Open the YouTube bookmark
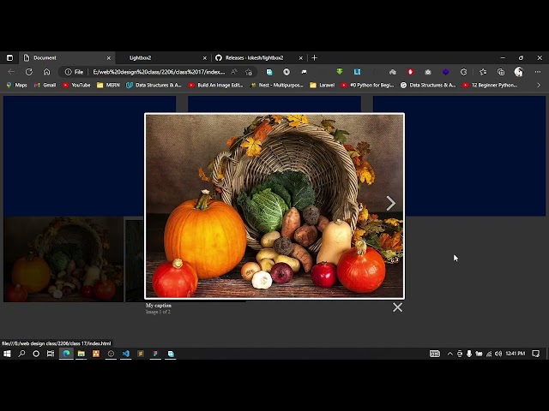Viewport: 549px width, 411px height. [76, 85]
